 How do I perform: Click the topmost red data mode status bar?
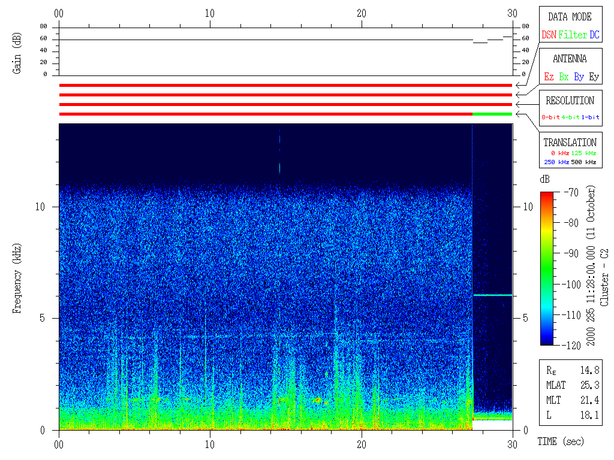click(285, 86)
